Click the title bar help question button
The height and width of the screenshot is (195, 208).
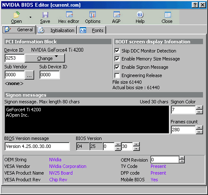pos(195,5)
